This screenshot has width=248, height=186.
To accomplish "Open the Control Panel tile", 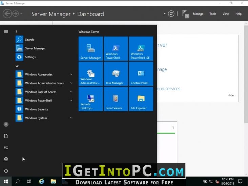I will click(x=141, y=74).
